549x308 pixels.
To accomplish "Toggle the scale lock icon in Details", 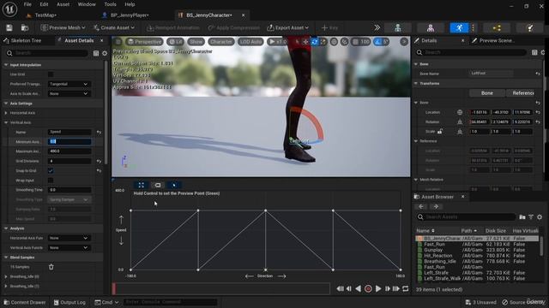I will (x=440, y=131).
